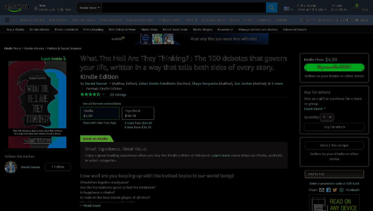Screen dimensions: 373x211
Task: Open Advanced Search
Action: click(x=295, y=29)
